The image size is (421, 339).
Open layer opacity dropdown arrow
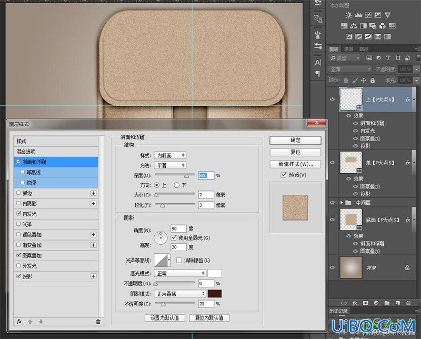(x=416, y=69)
